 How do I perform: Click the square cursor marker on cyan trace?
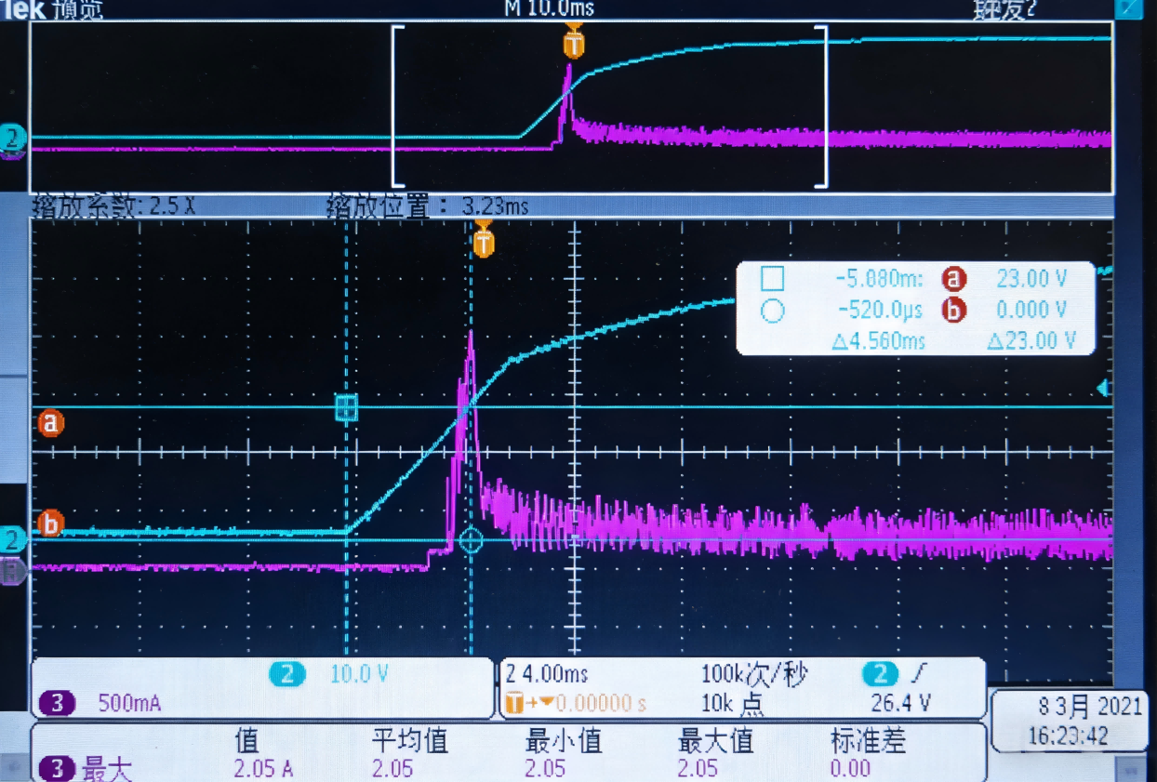pyautogui.click(x=347, y=409)
